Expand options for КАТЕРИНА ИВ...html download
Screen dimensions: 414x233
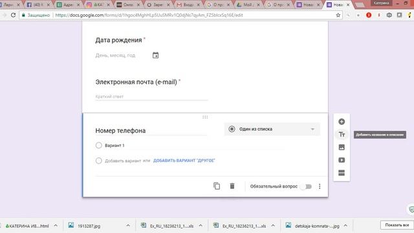click(56, 226)
